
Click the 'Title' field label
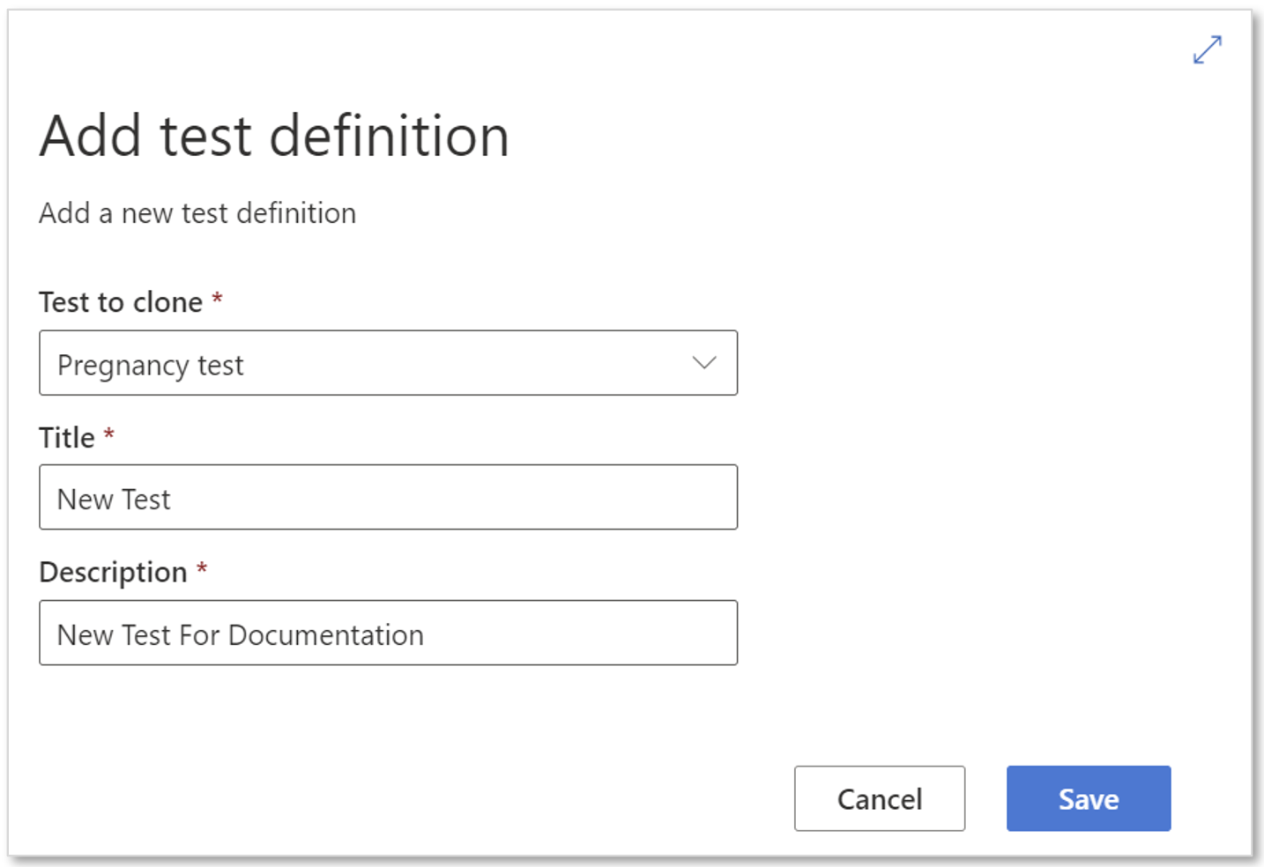tap(67, 438)
